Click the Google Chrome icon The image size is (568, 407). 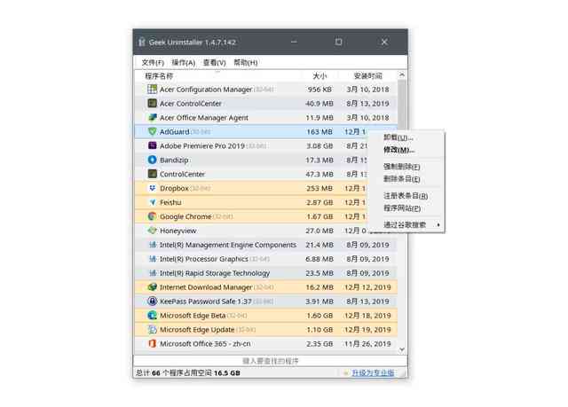pos(152,216)
